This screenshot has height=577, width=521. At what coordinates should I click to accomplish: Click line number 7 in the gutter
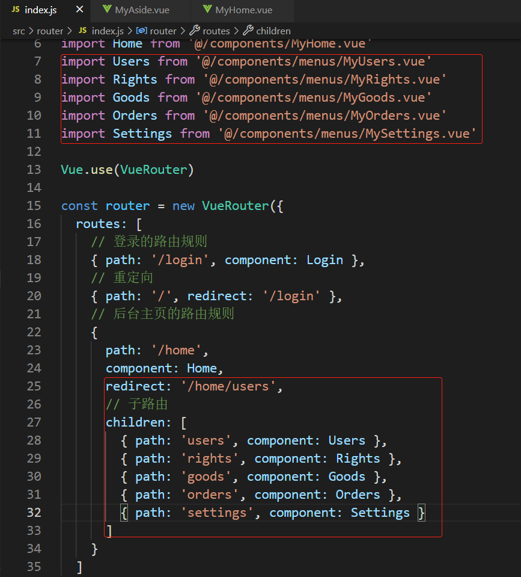coord(37,61)
